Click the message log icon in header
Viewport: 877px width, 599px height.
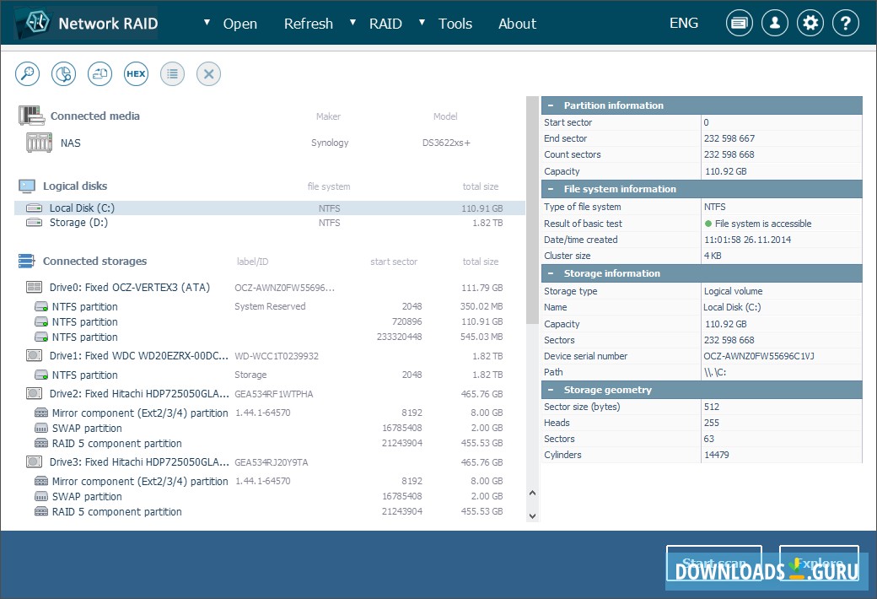pyautogui.click(x=740, y=24)
